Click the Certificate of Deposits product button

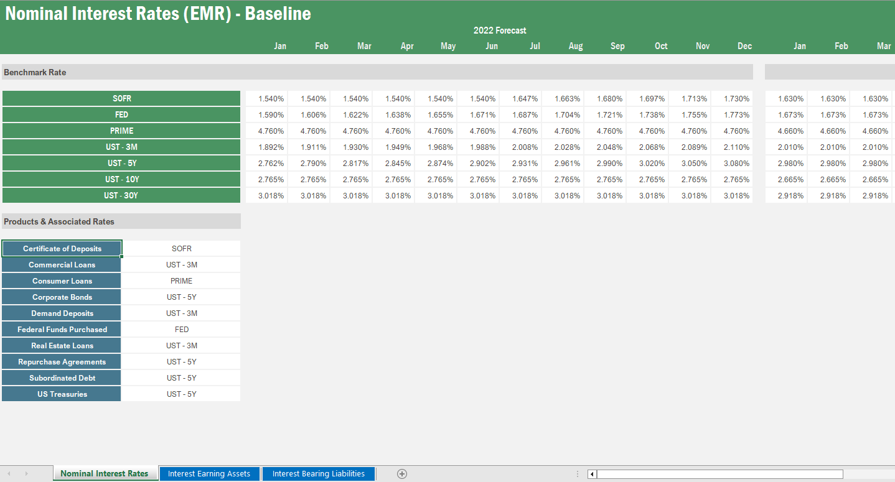coord(61,248)
